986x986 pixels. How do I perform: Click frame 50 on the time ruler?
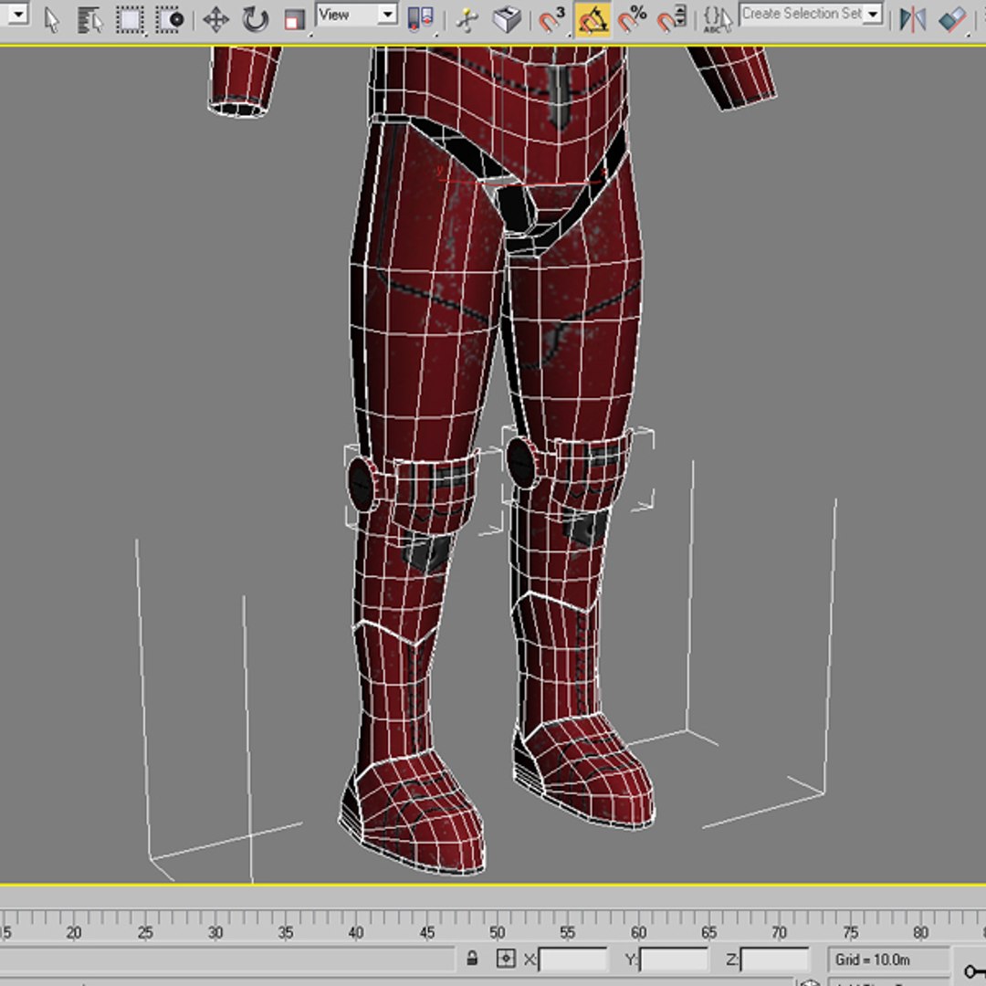point(498,932)
